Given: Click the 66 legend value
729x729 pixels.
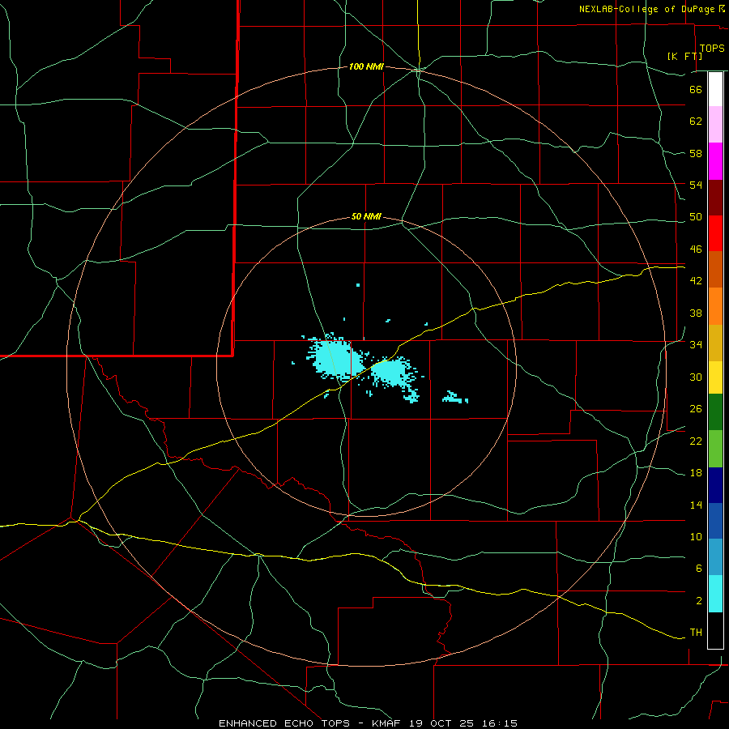Looking at the screenshot, I should [696, 89].
